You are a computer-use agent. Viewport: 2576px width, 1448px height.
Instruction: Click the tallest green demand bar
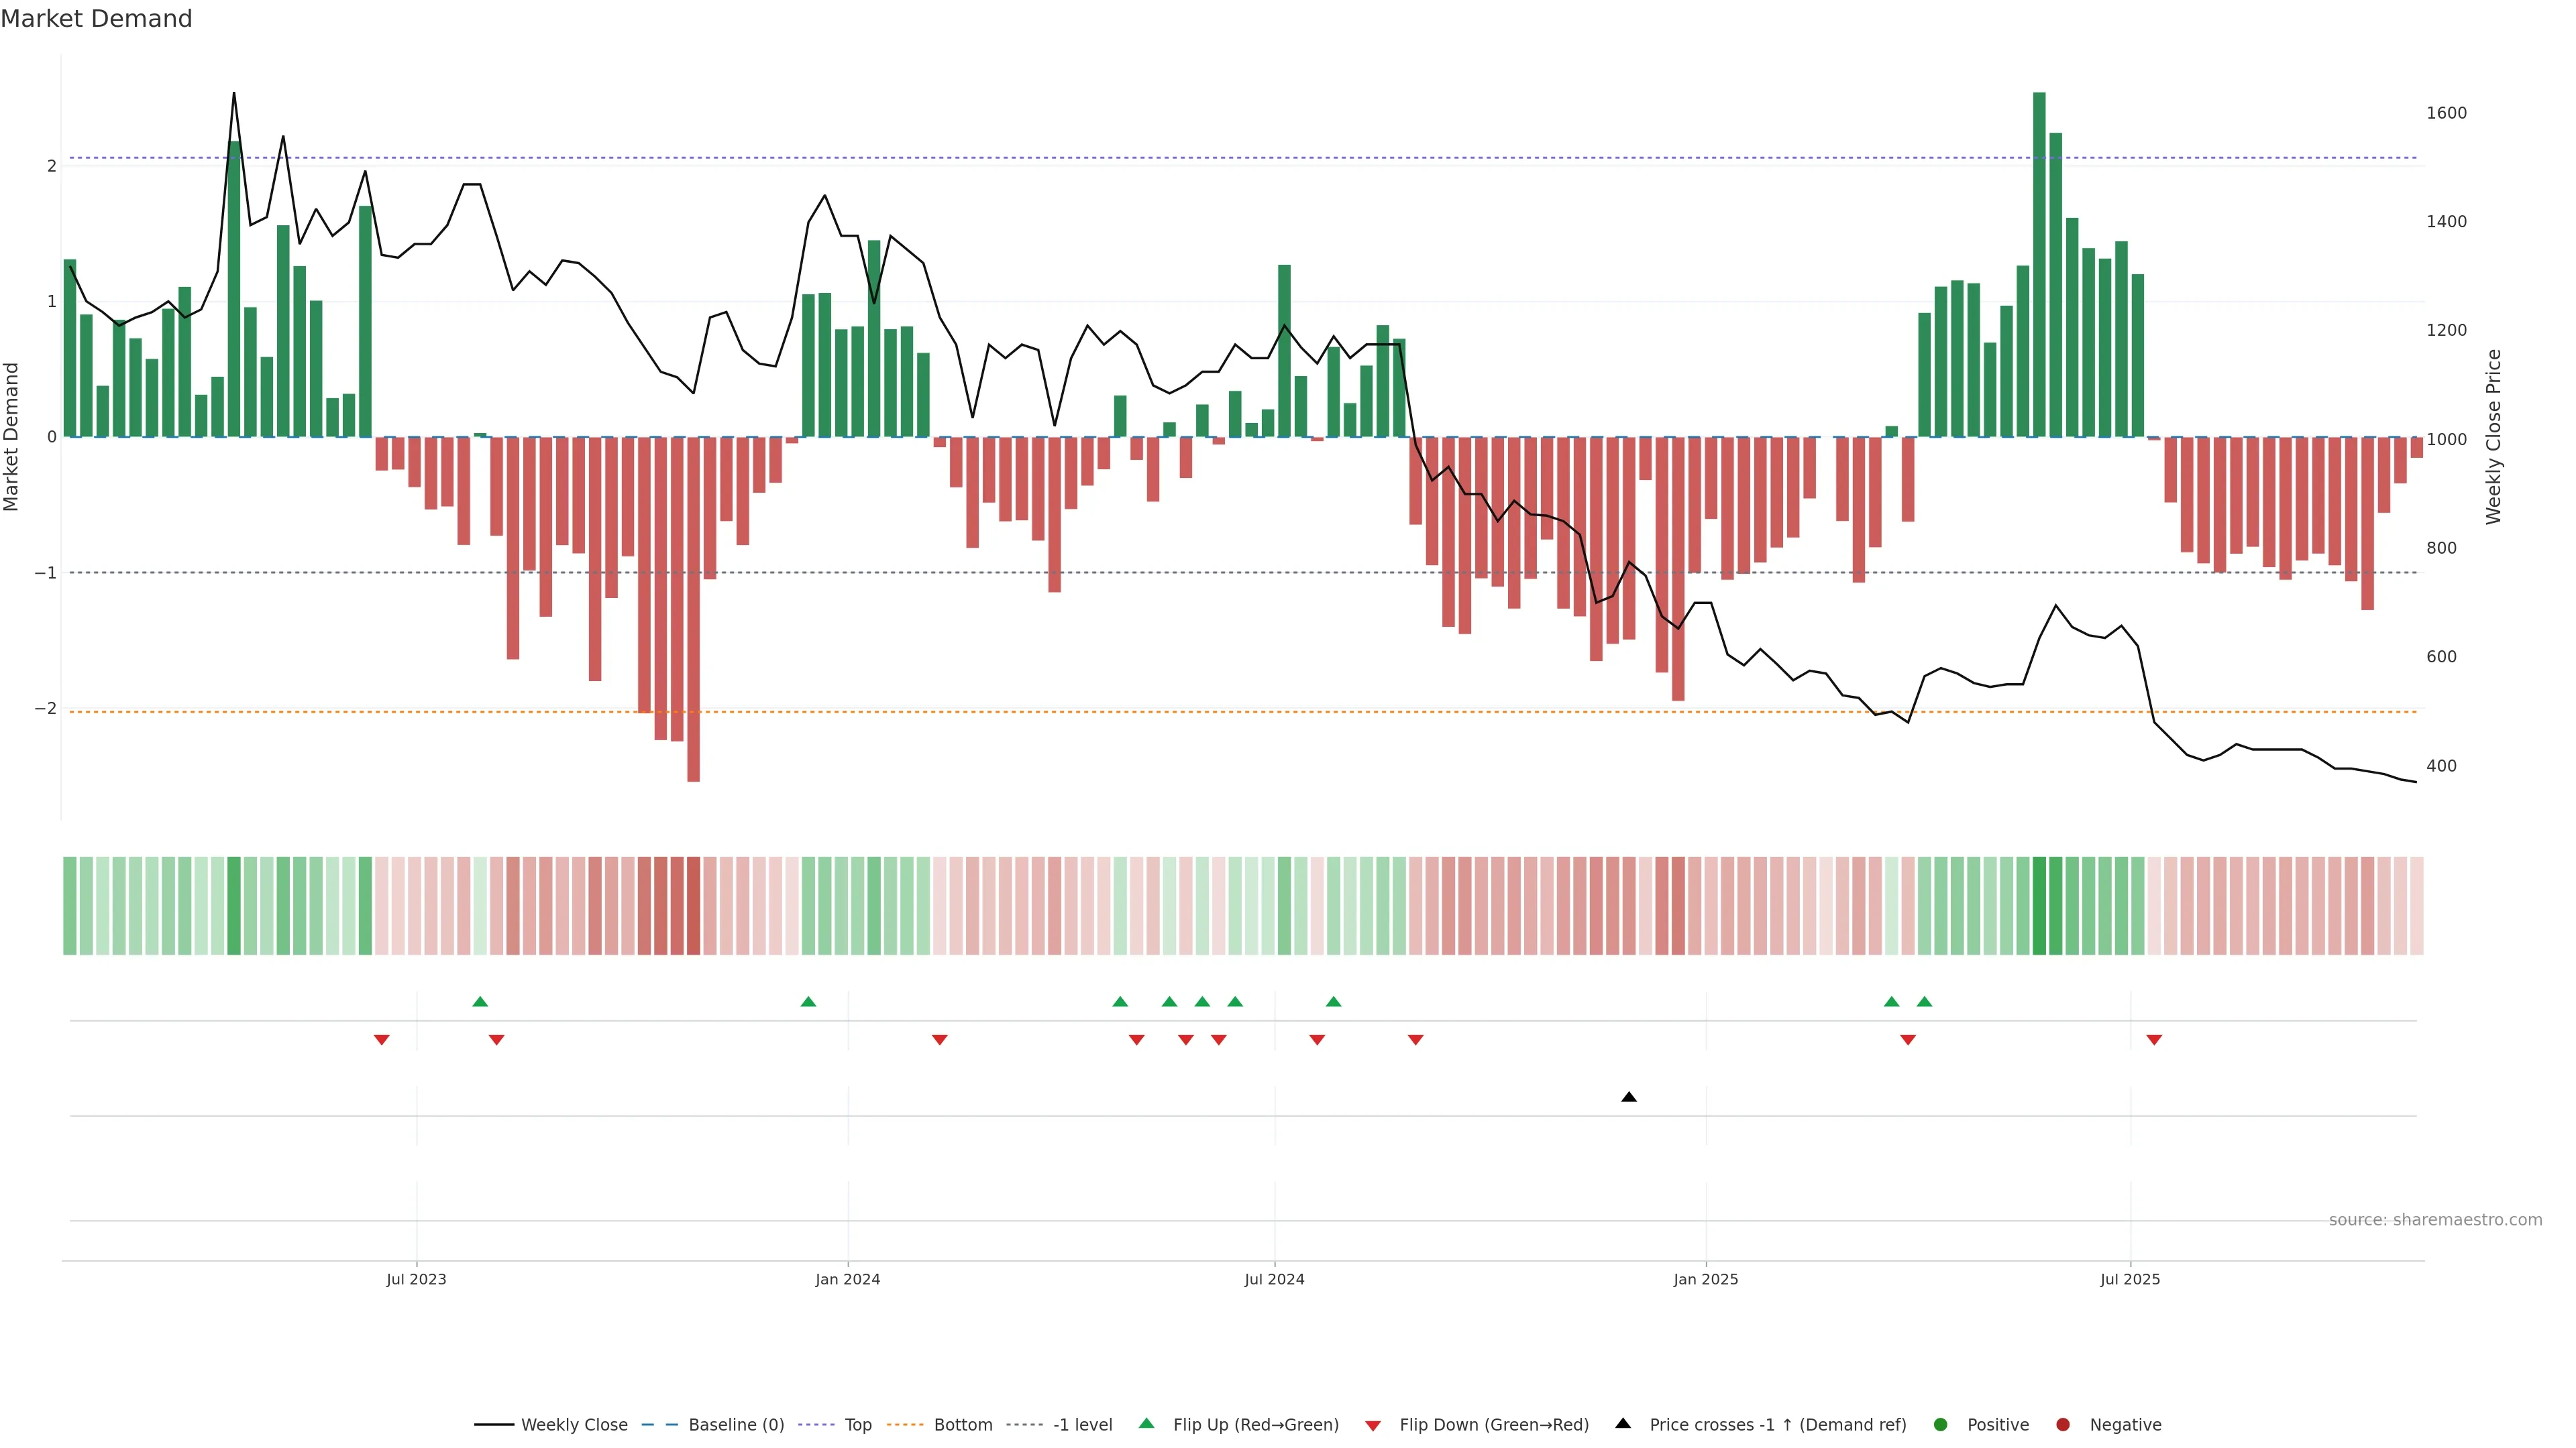(2039, 265)
